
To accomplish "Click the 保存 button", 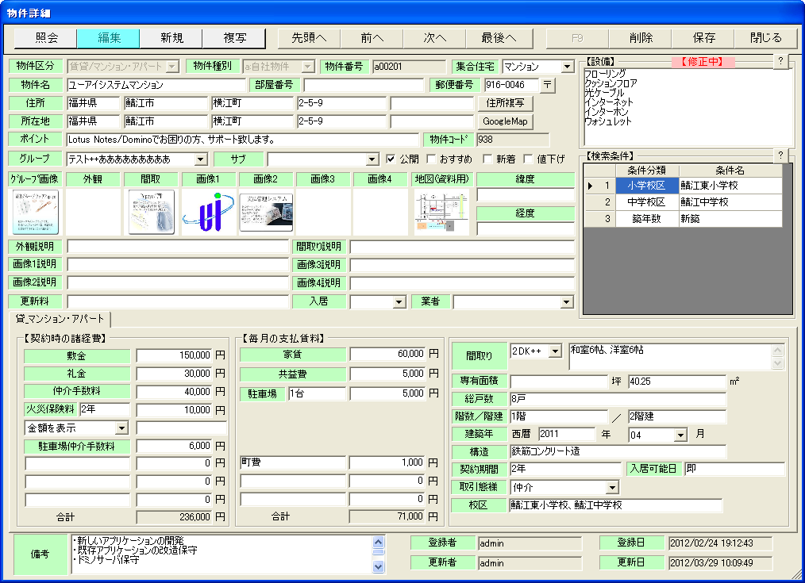I will click(704, 38).
